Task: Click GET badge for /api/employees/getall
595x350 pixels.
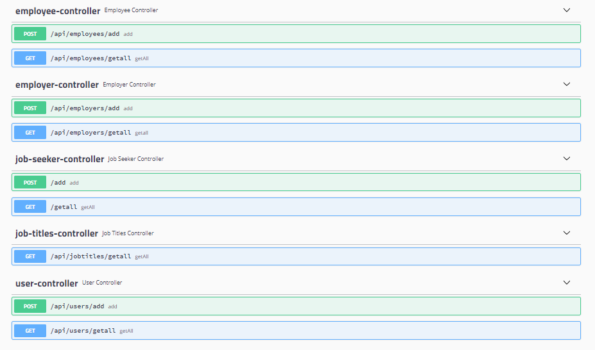Action: (30, 58)
